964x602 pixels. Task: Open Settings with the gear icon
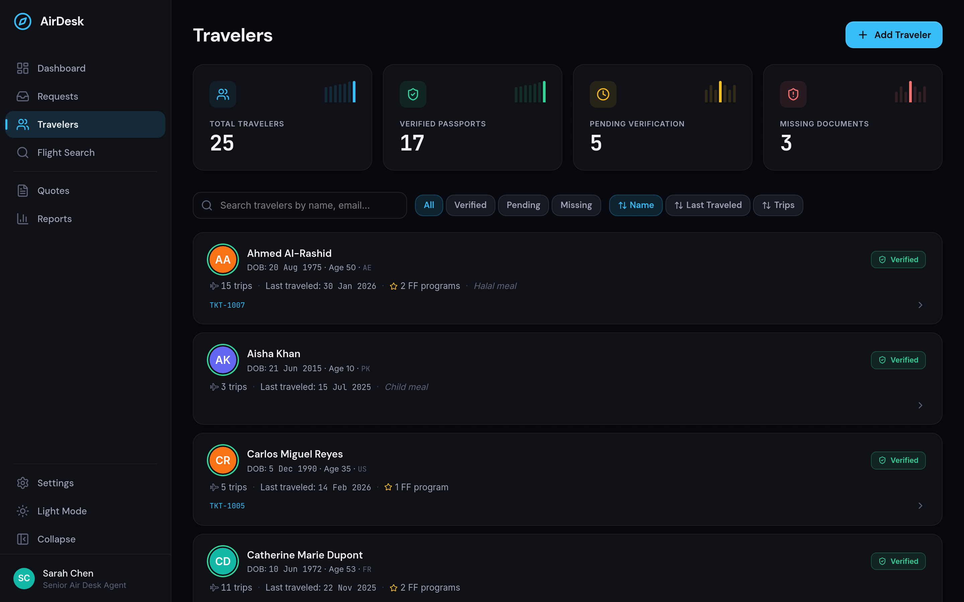click(23, 483)
